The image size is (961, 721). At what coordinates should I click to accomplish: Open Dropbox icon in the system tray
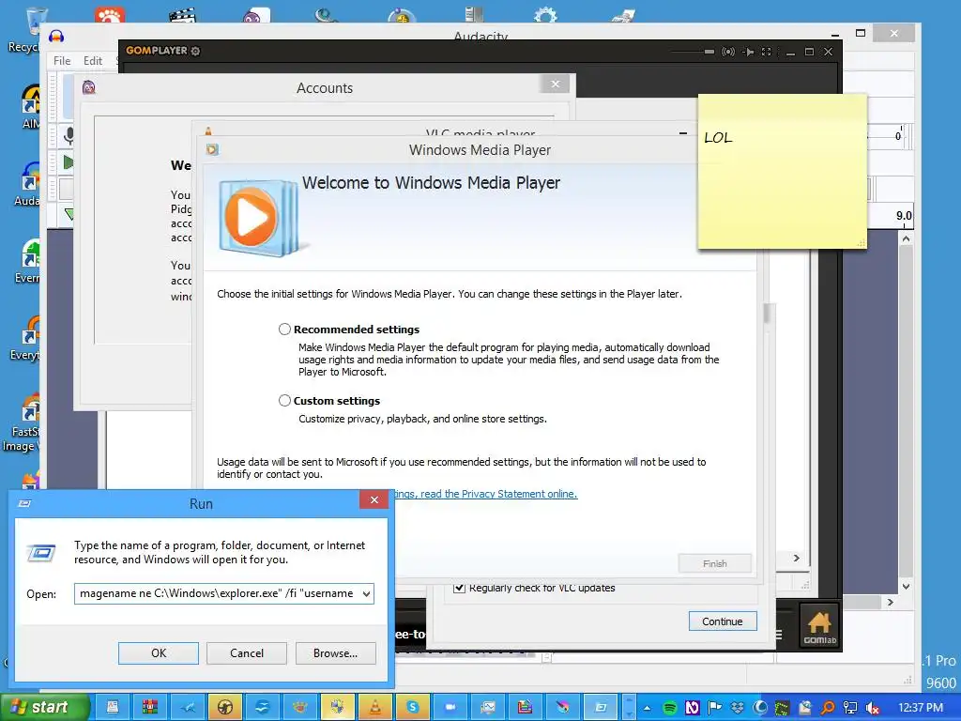[x=737, y=708]
